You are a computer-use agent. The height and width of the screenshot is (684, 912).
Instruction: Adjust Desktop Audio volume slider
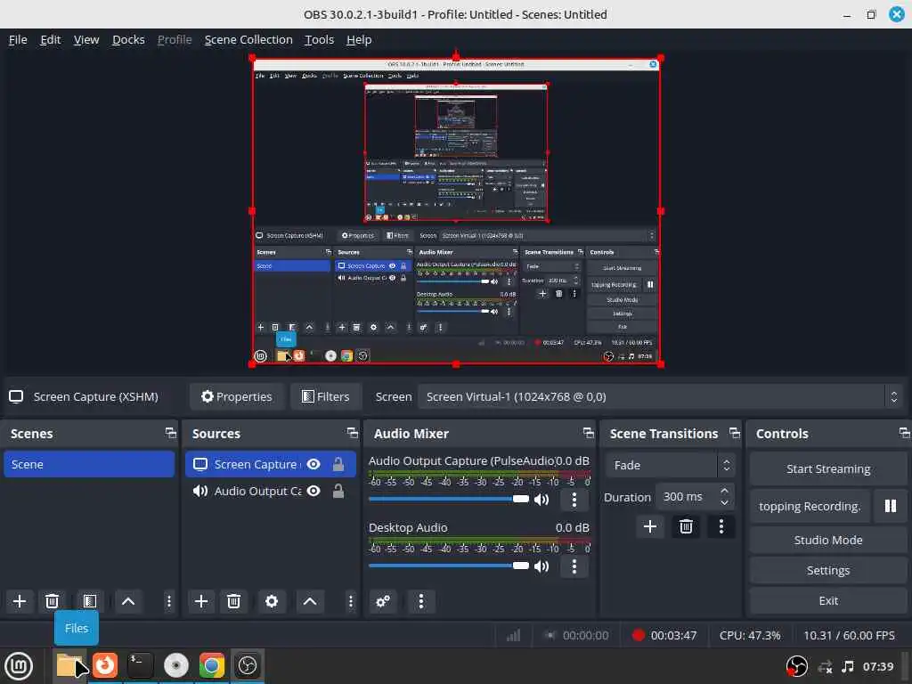tap(449, 566)
